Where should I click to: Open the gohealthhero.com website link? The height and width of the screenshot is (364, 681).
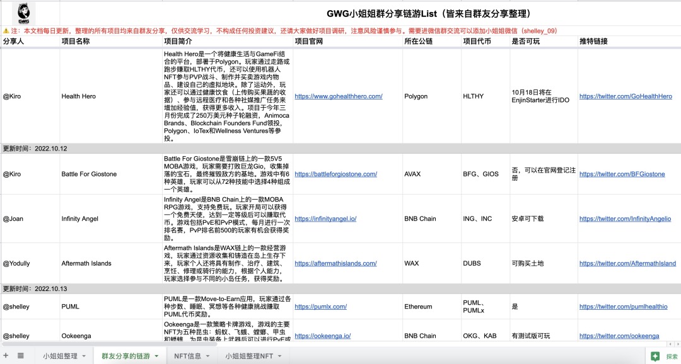point(339,96)
